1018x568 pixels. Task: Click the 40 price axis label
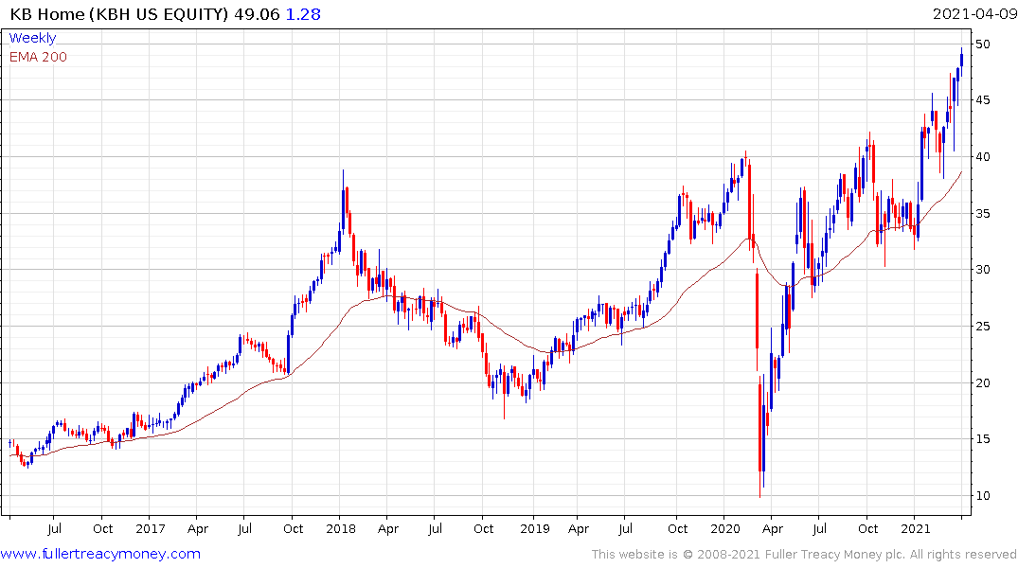point(982,156)
